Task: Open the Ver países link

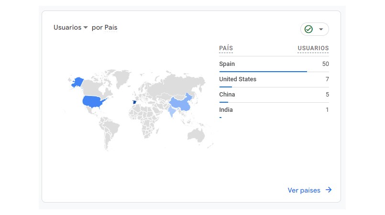Action: click(x=304, y=190)
